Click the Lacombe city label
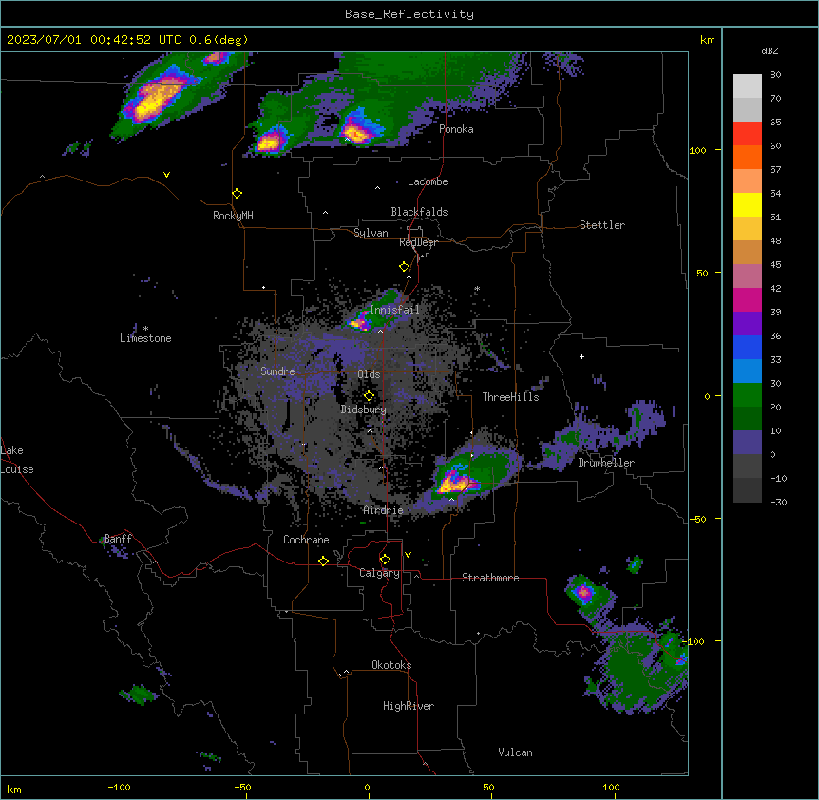 [x=428, y=181]
